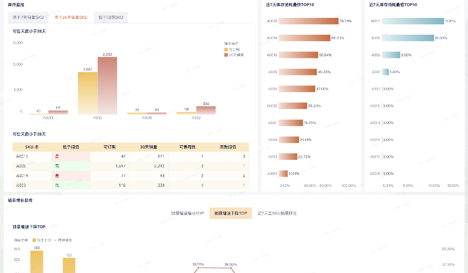Click A0018 label in slowest TOP10 chart
The height and width of the screenshot is (273, 468).
coord(375,174)
